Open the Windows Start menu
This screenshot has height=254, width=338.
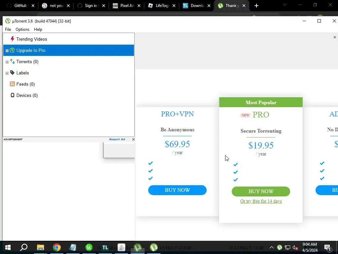8,247
